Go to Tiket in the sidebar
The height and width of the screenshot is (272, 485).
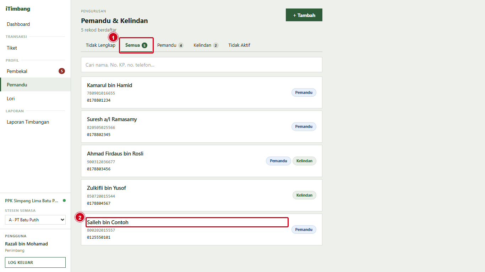point(36,48)
